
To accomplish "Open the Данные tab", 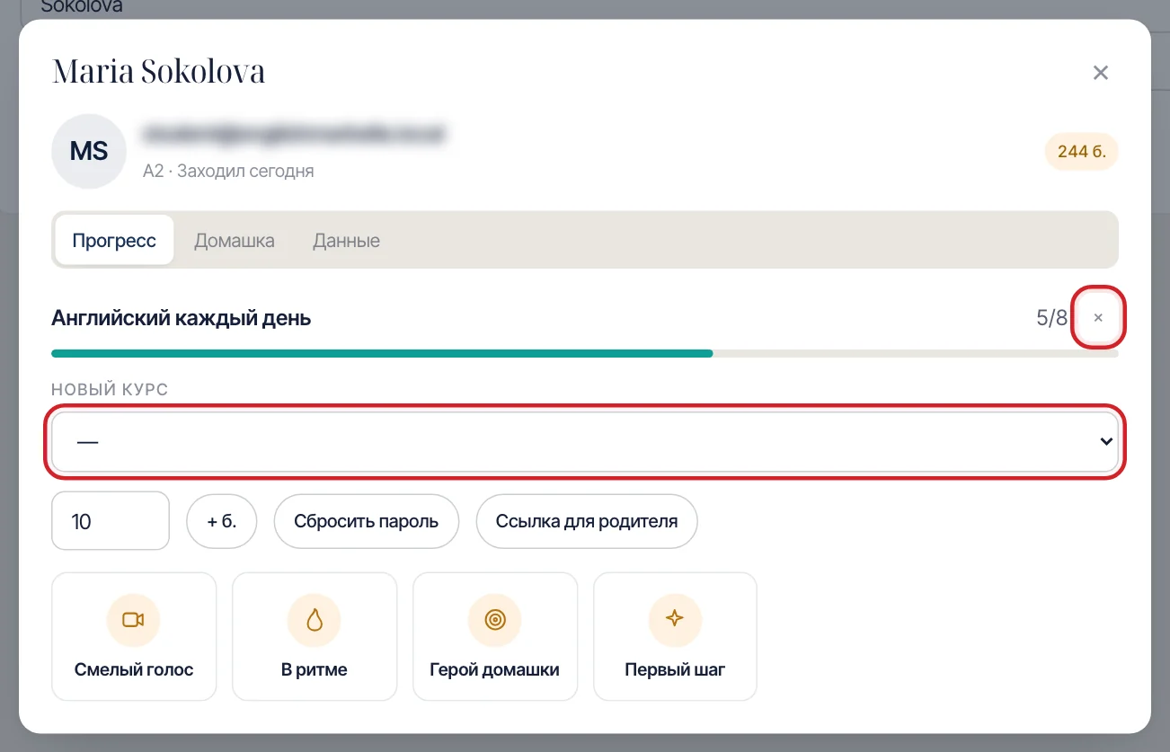I will (346, 241).
